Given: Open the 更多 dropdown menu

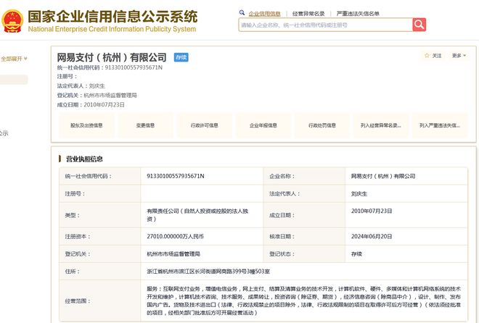Looking at the screenshot, I should 459,56.
